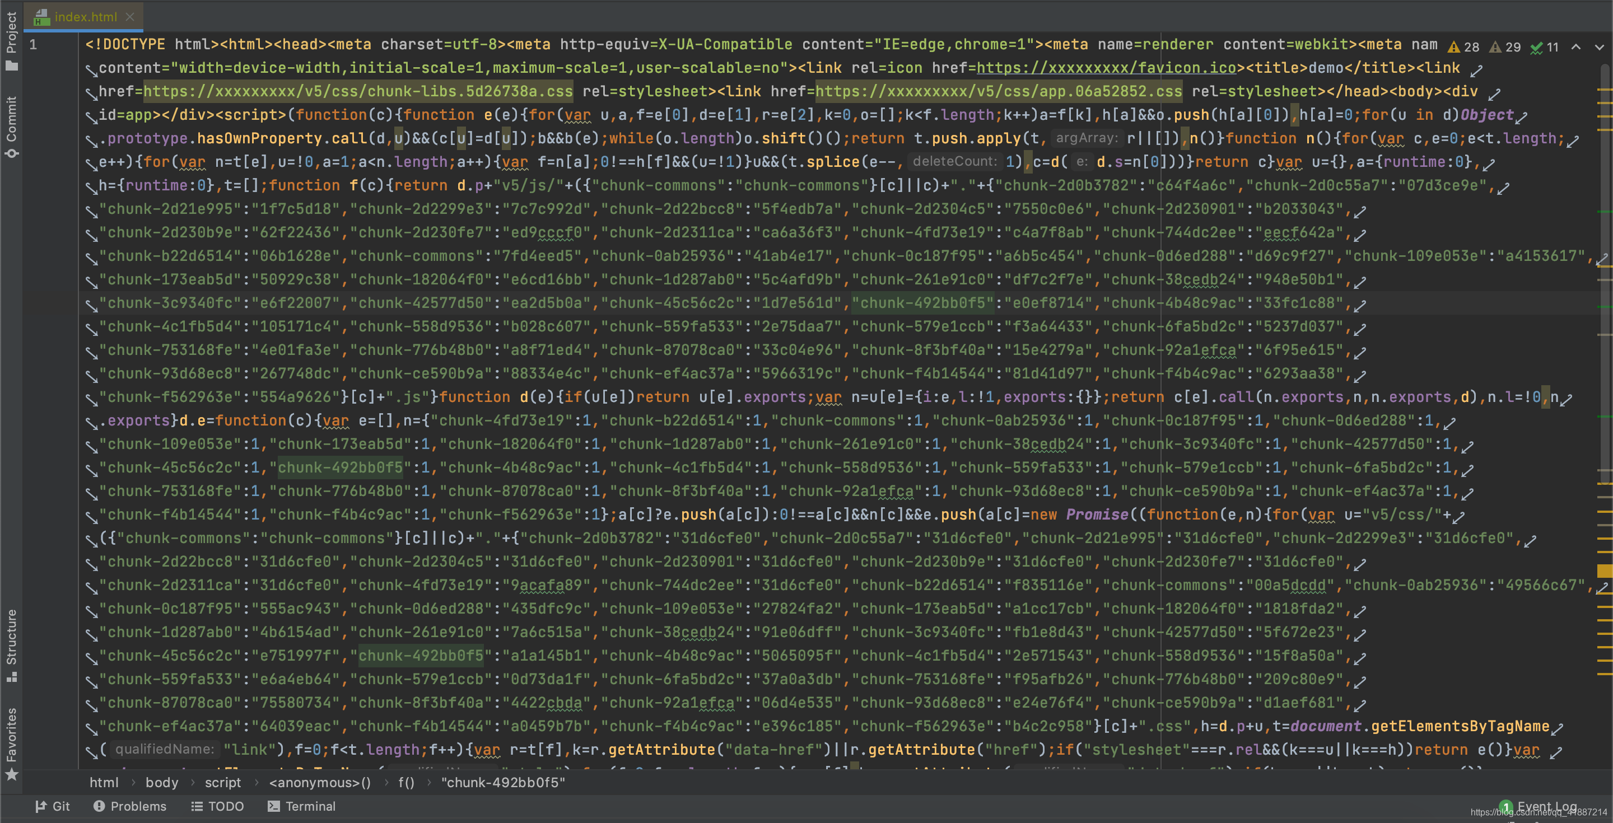Open the TODO tool window
The width and height of the screenshot is (1613, 823).
tap(217, 806)
